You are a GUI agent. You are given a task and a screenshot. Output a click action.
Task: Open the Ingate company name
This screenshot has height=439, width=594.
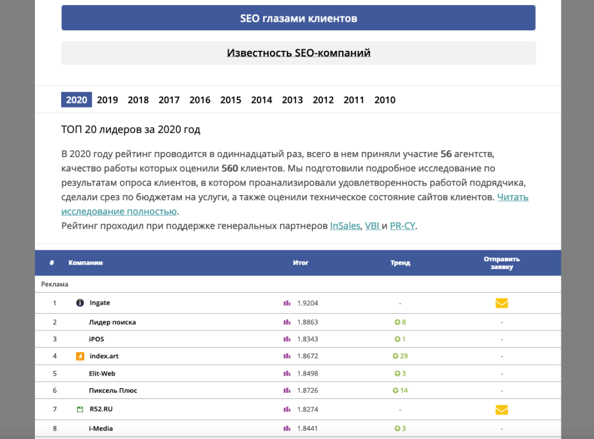[100, 303]
